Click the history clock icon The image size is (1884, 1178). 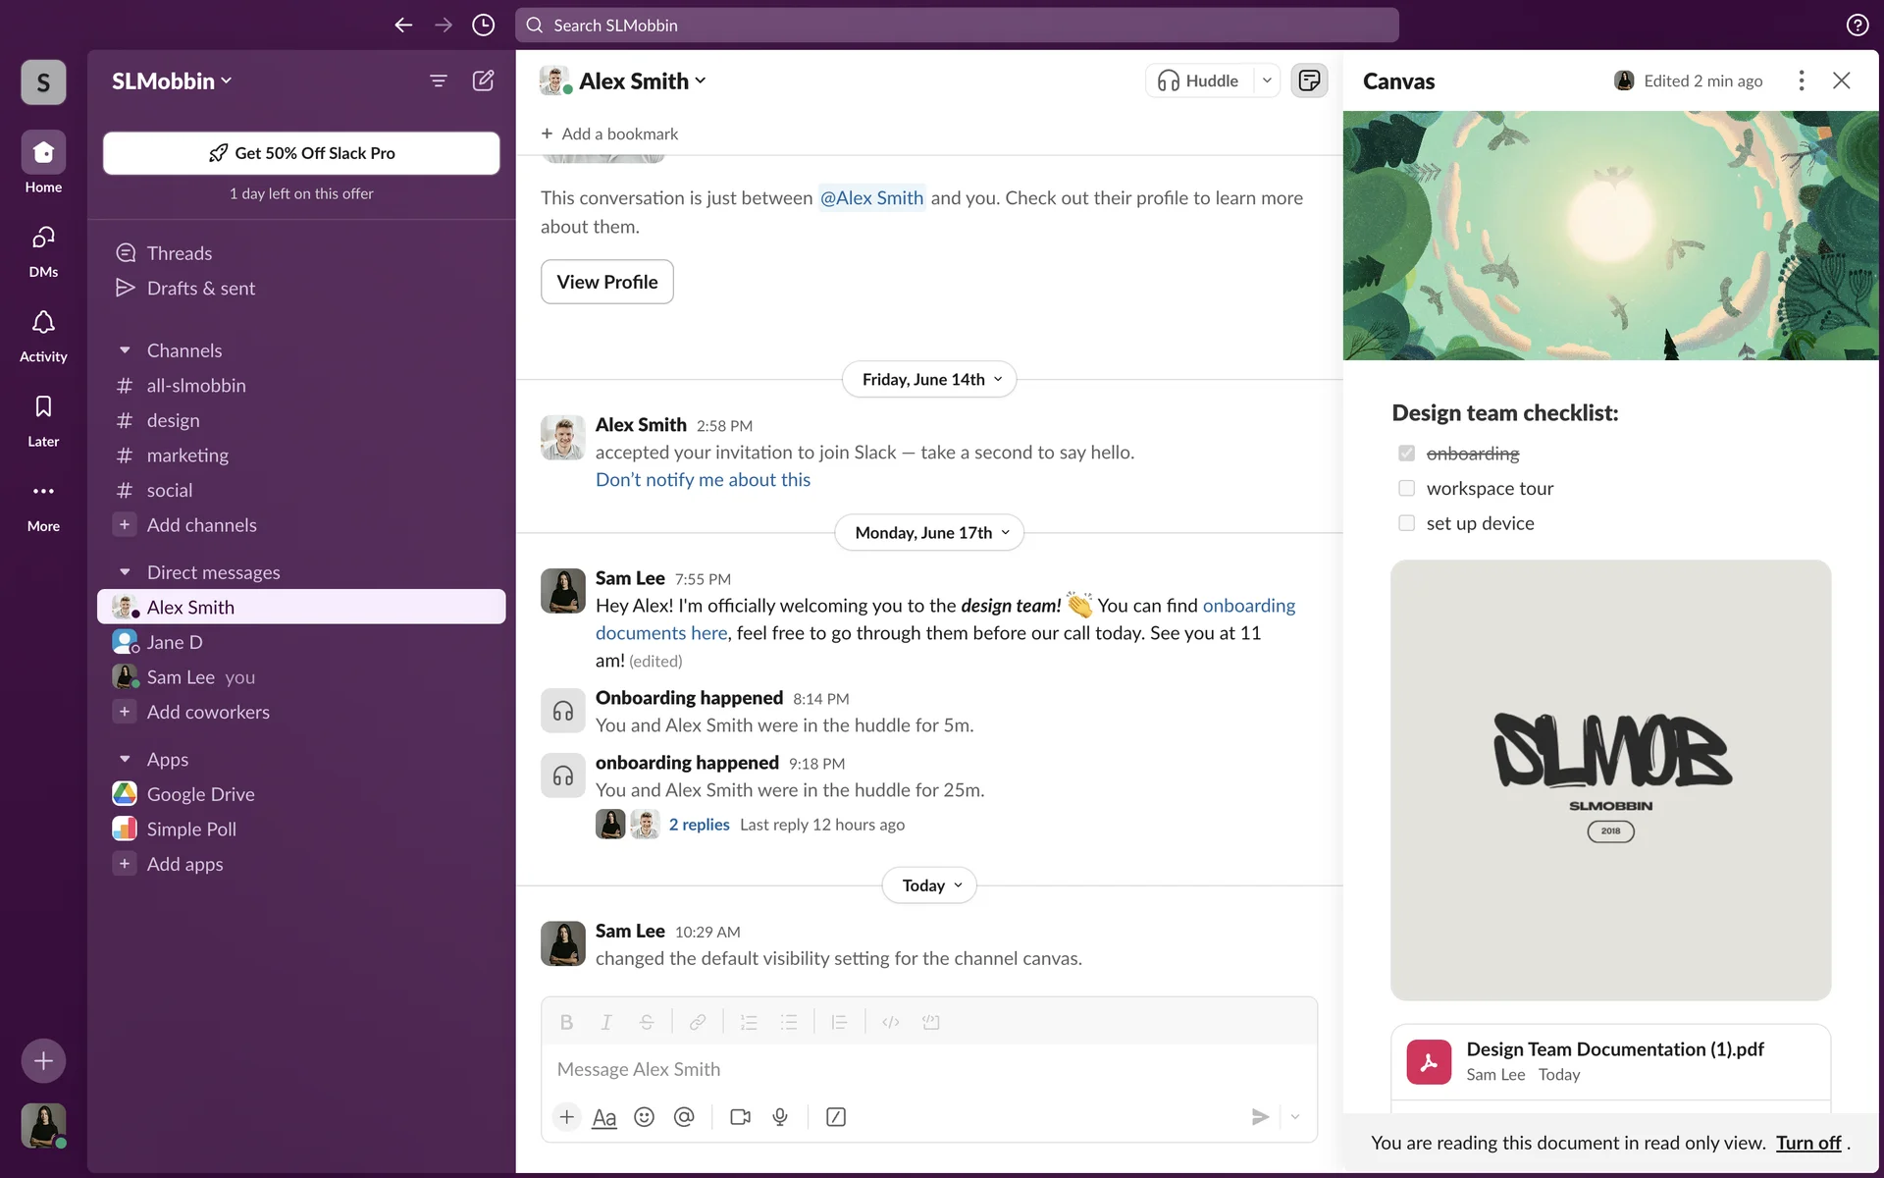[483, 25]
